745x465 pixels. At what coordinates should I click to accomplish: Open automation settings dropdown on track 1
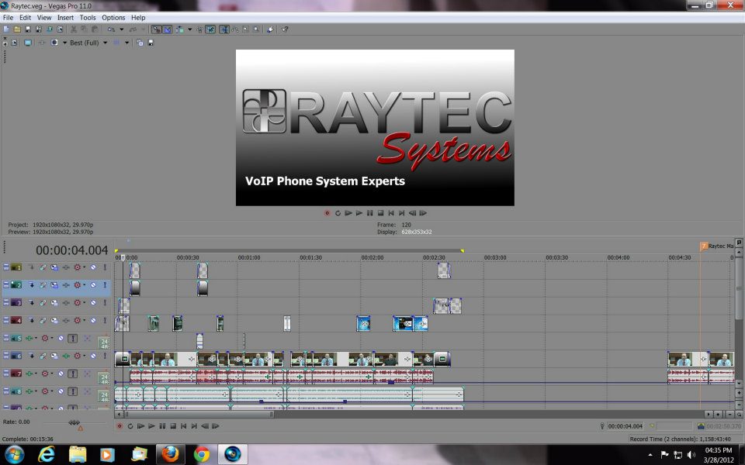(84, 267)
